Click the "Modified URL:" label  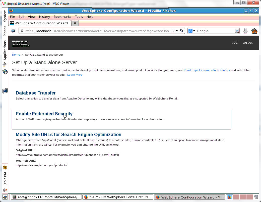[x=26, y=161]
